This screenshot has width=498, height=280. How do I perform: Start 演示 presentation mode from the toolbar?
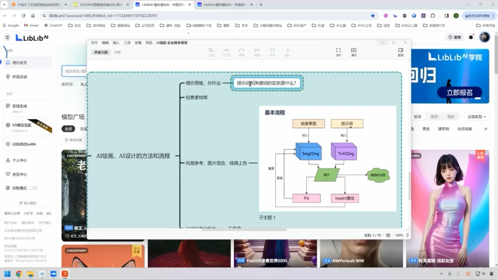[353, 50]
